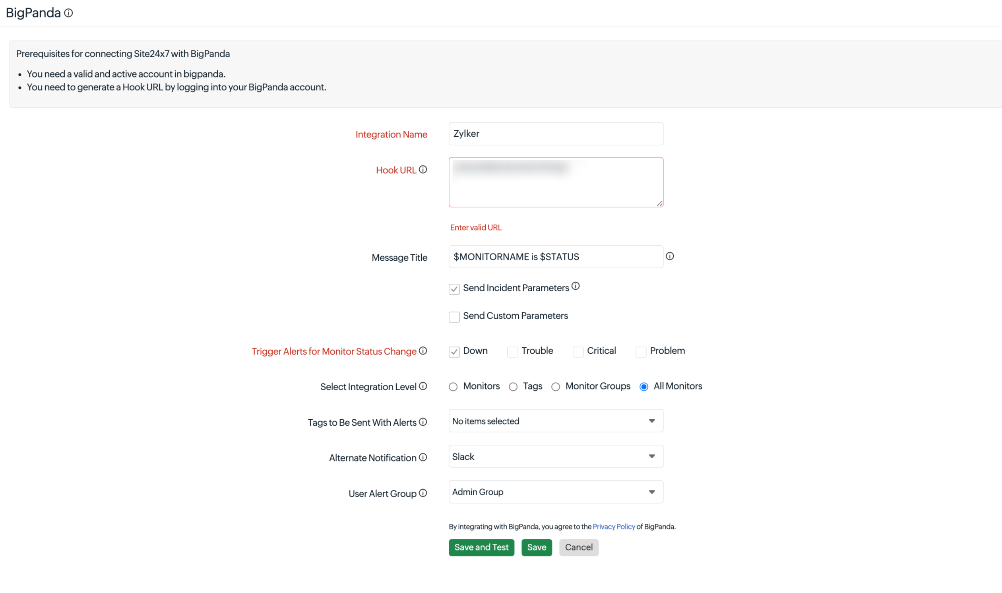
Task: Click the 'Integration Name' field label
Action: 391,134
